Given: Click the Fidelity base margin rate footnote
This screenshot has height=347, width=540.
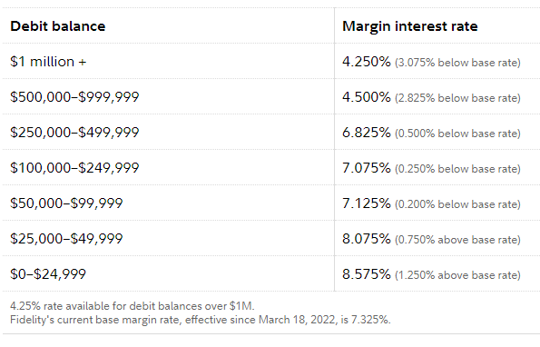Looking at the screenshot, I should pyautogui.click(x=201, y=320).
